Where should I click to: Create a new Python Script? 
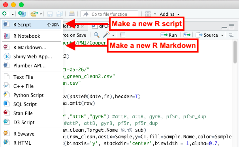32,95
